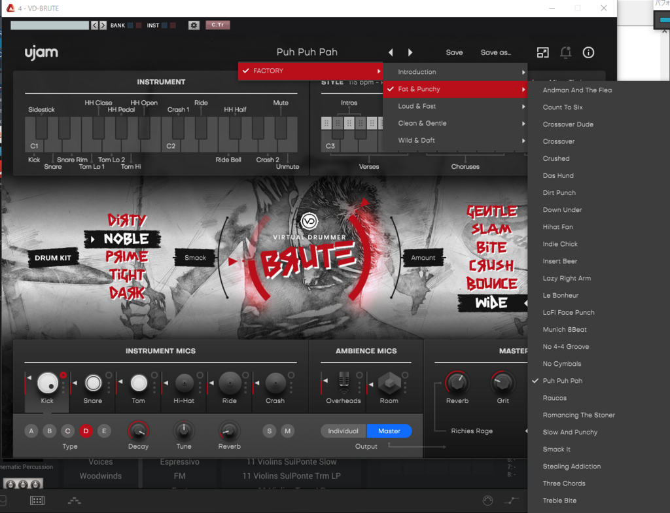Click the ujam logo

(x=41, y=52)
